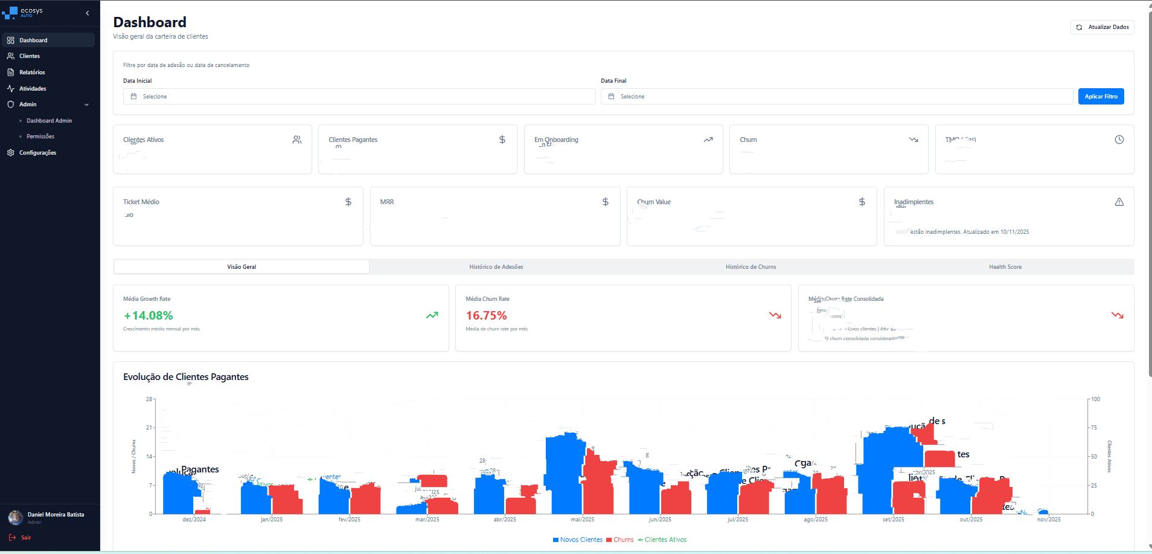Collapse the sidebar with the chevron arrow
Image resolution: width=1152 pixels, height=554 pixels.
click(x=87, y=13)
